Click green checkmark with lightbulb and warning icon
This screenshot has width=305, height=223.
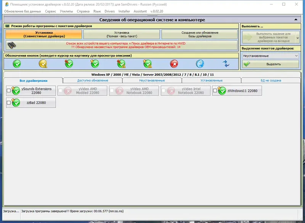pyautogui.click(x=147, y=64)
